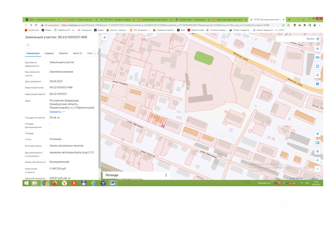Open the Части ЗУ tab

pyautogui.click(x=77, y=53)
